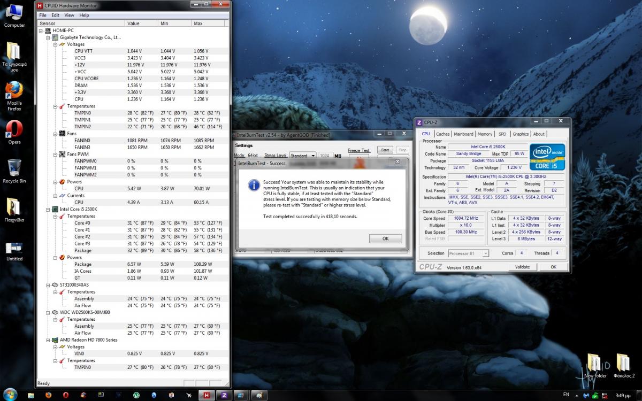Click the Value column header in HWMonitor
642x401 pixels.
tap(141, 24)
